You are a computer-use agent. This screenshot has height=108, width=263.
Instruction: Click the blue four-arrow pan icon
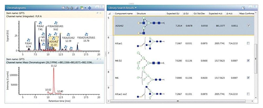(x=90, y=8)
